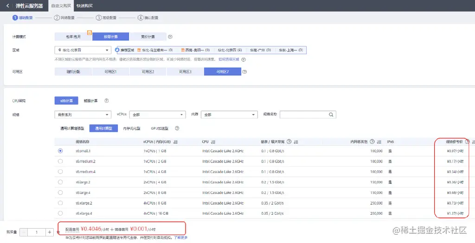Select x86计算 CPU architecture
This screenshot has height=243, width=475.
(66, 100)
